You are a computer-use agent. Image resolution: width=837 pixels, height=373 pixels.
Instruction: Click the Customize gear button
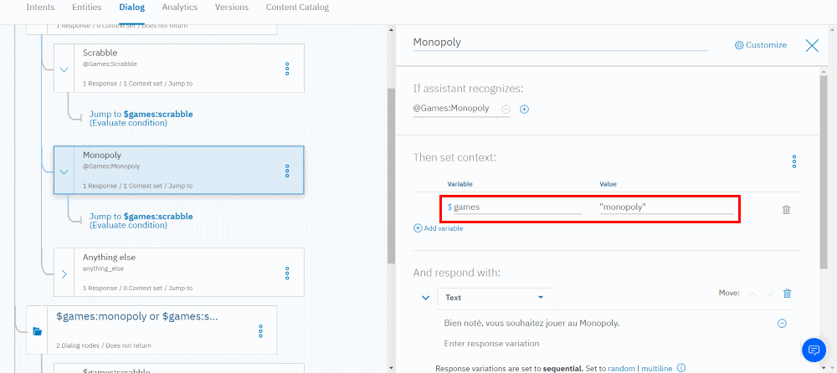tap(761, 45)
